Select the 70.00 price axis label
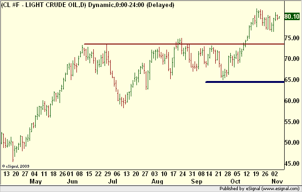Screen dimensions: 302x192 pyautogui.click(x=292, y=59)
